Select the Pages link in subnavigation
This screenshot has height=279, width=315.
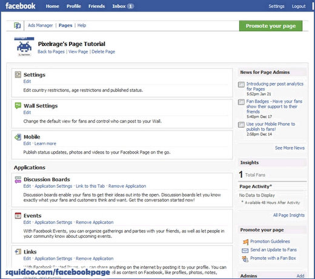pos(65,25)
